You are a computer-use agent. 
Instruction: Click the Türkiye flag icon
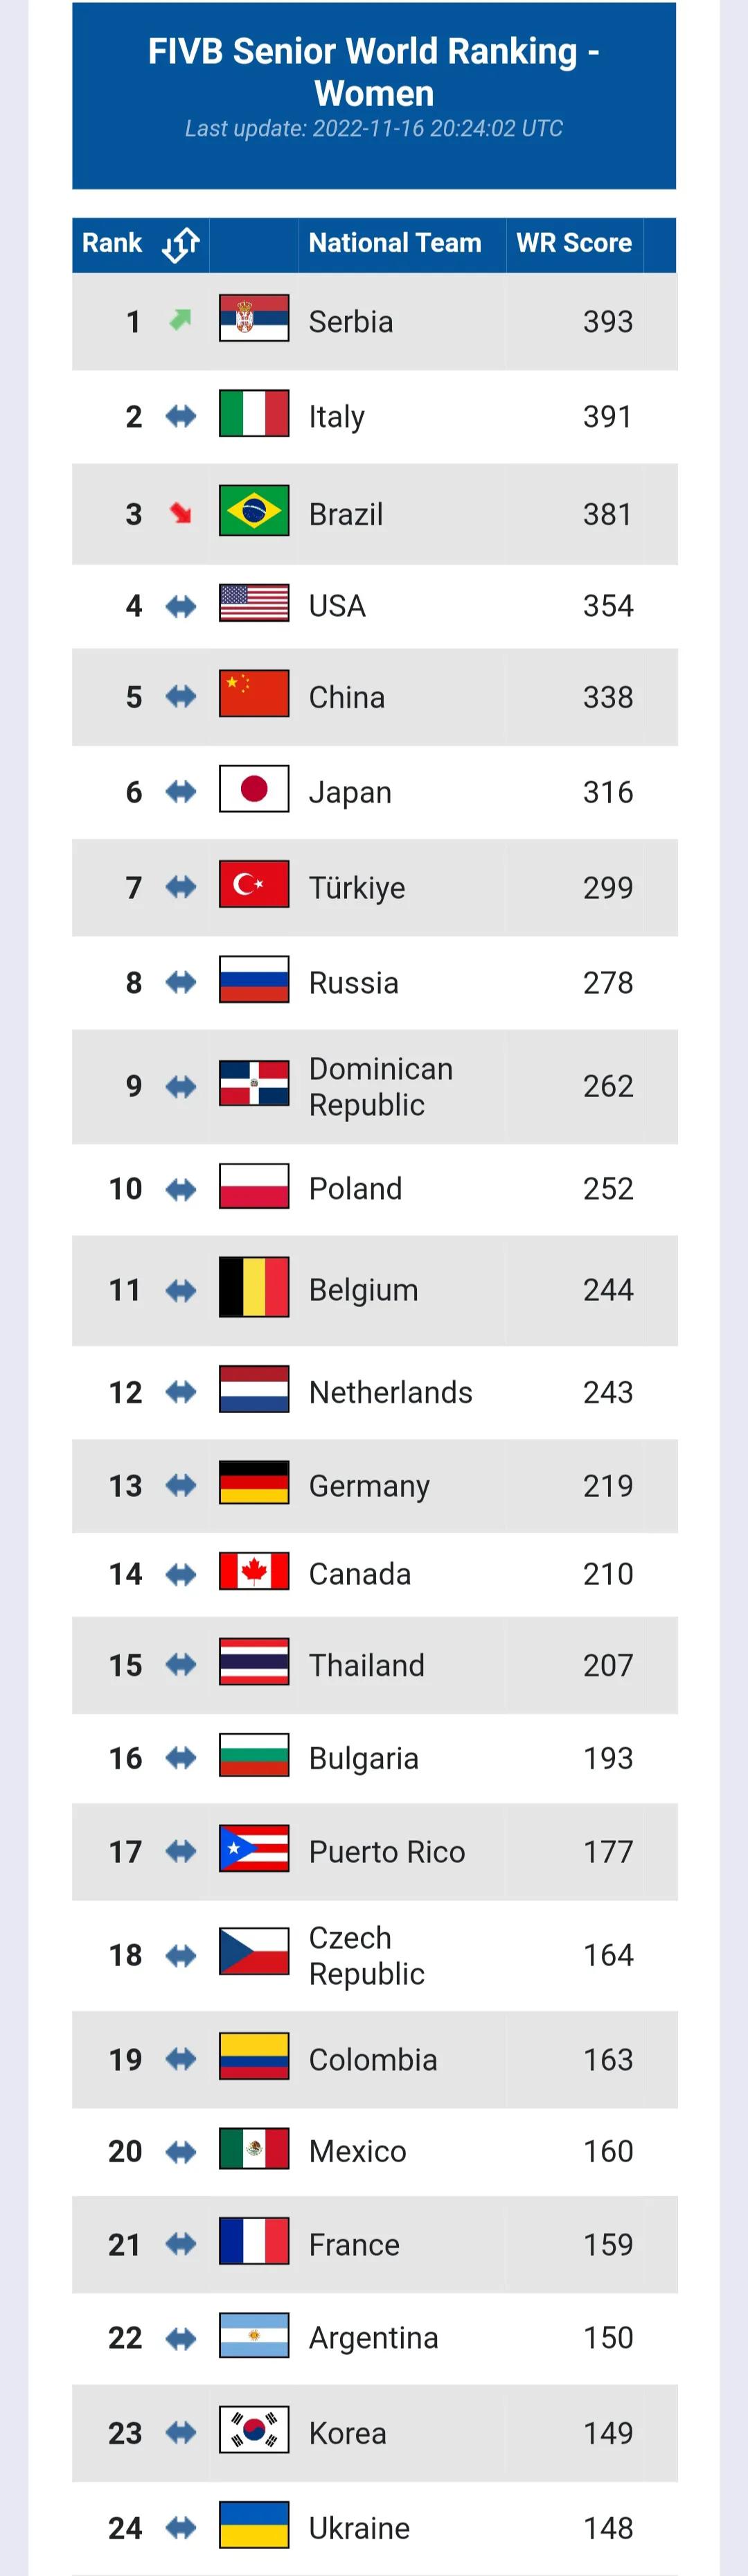click(254, 884)
